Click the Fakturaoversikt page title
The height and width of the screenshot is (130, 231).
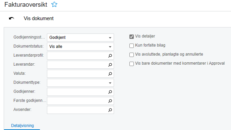tap(26, 5)
